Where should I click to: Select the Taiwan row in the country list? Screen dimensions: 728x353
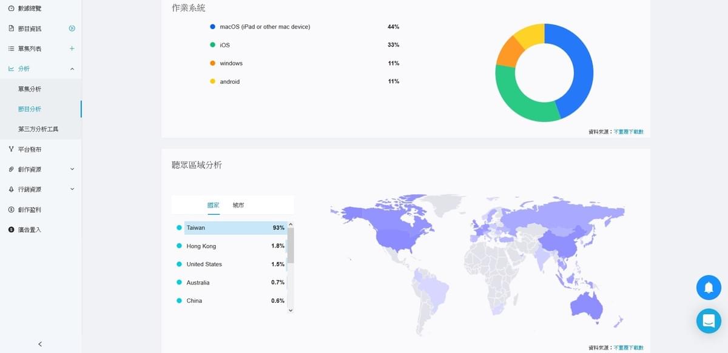coord(230,228)
